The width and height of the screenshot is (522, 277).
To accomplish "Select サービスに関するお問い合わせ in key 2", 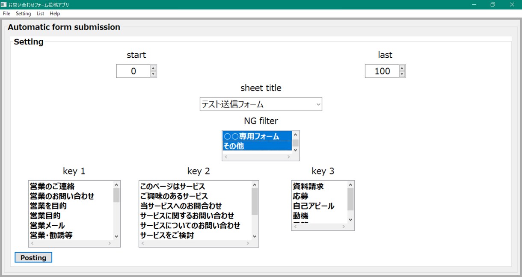I will click(x=195, y=216).
